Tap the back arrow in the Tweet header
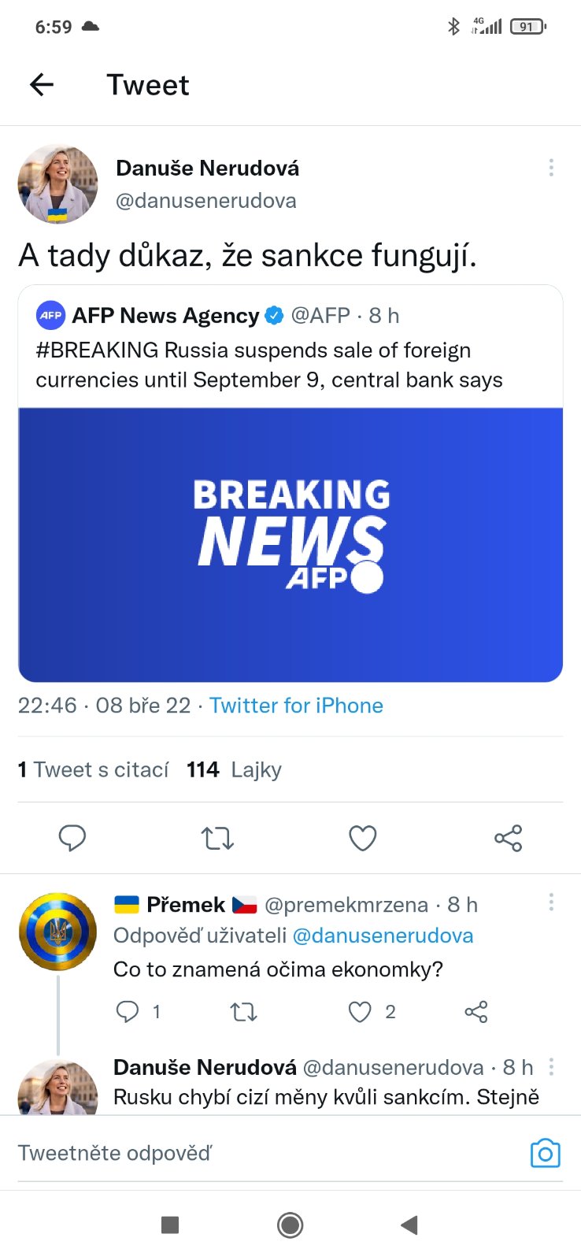 point(42,84)
